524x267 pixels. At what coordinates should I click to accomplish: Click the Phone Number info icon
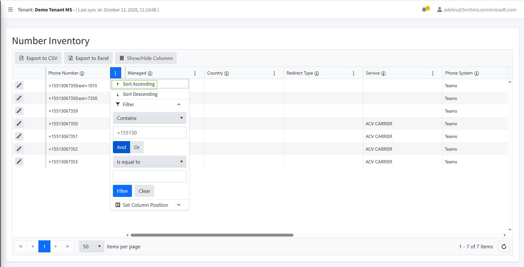(x=82, y=73)
